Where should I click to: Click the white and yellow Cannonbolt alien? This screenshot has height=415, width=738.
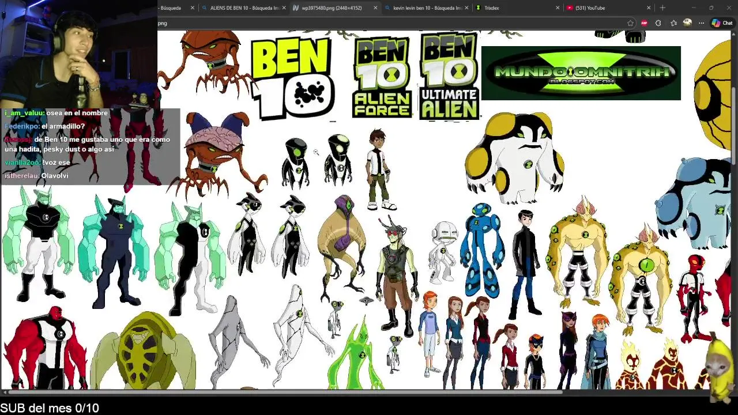(514, 157)
